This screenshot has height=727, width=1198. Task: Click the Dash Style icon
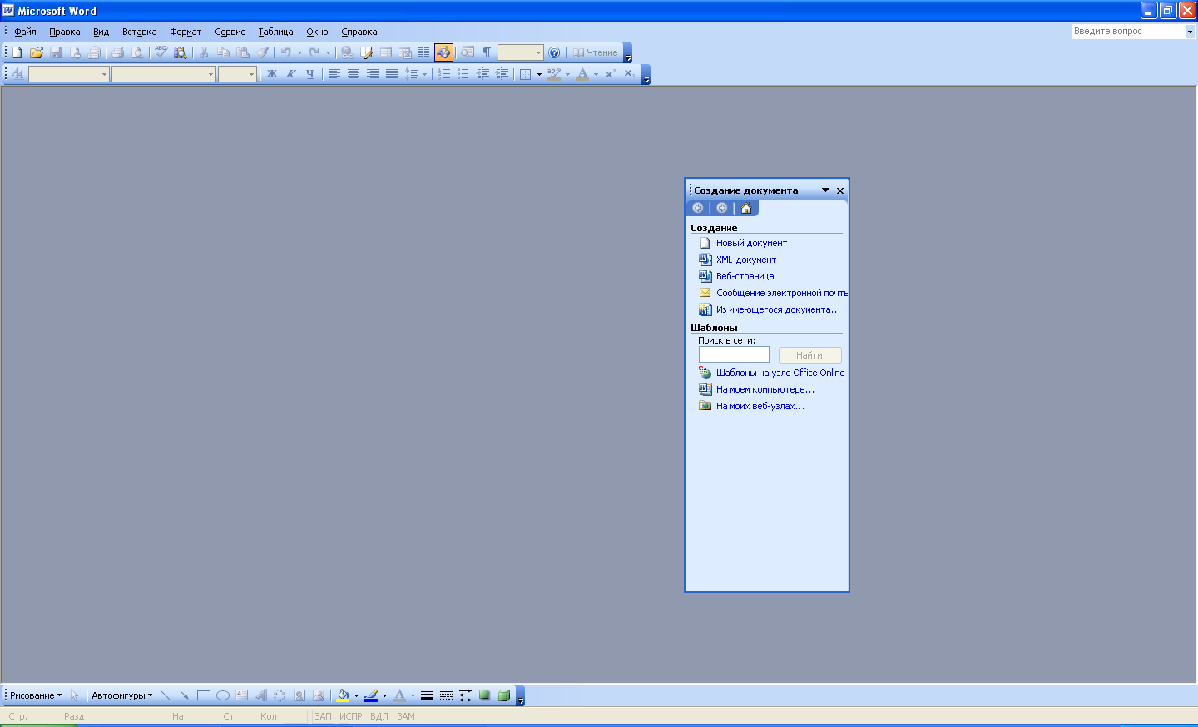click(x=446, y=695)
